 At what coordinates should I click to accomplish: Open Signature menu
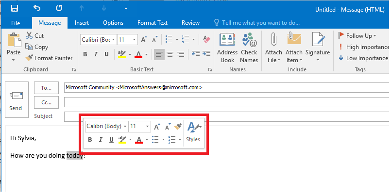318,48
